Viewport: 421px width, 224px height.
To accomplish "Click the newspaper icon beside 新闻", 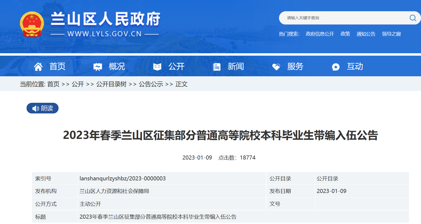I will [x=217, y=67].
